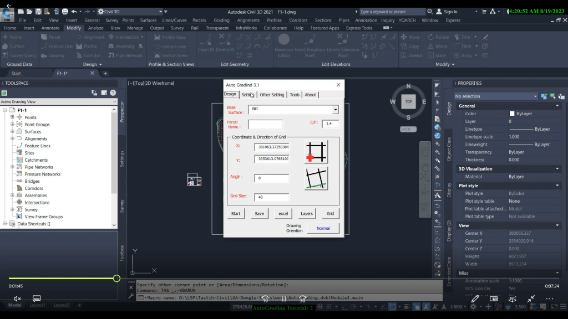The height and width of the screenshot is (319, 568).
Task: Expand the Pipe Networks tree node
Action: [x=12, y=167]
